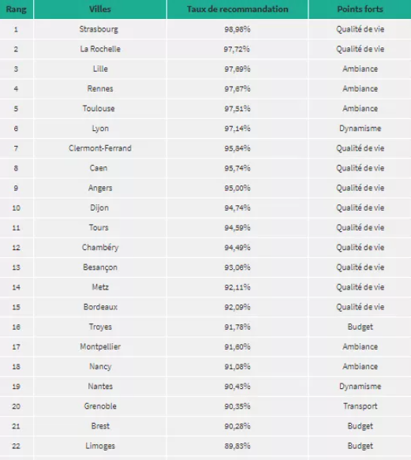
Task: Select the Chambéry city name
Action: coord(100,248)
